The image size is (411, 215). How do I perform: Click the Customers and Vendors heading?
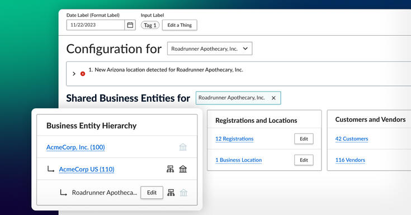tap(370, 120)
